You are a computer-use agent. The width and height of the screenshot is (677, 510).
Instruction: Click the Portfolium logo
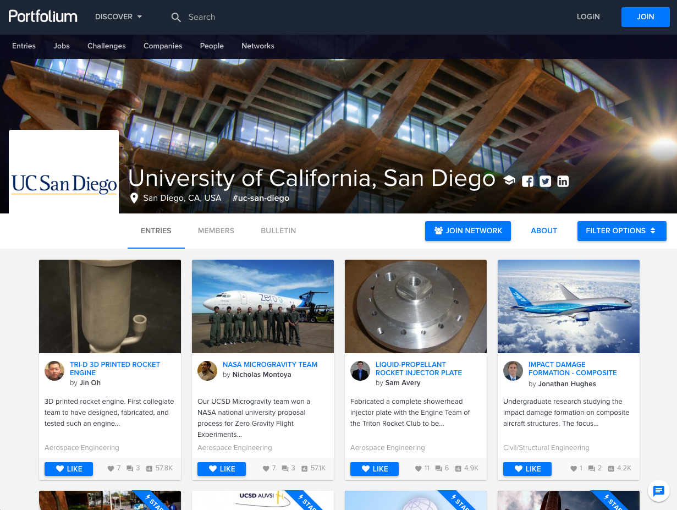pyautogui.click(x=43, y=17)
